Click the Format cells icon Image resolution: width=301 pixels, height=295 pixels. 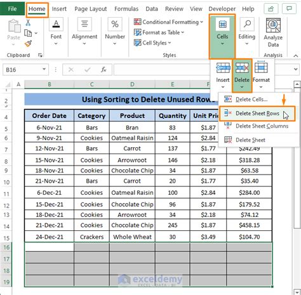coord(261,68)
